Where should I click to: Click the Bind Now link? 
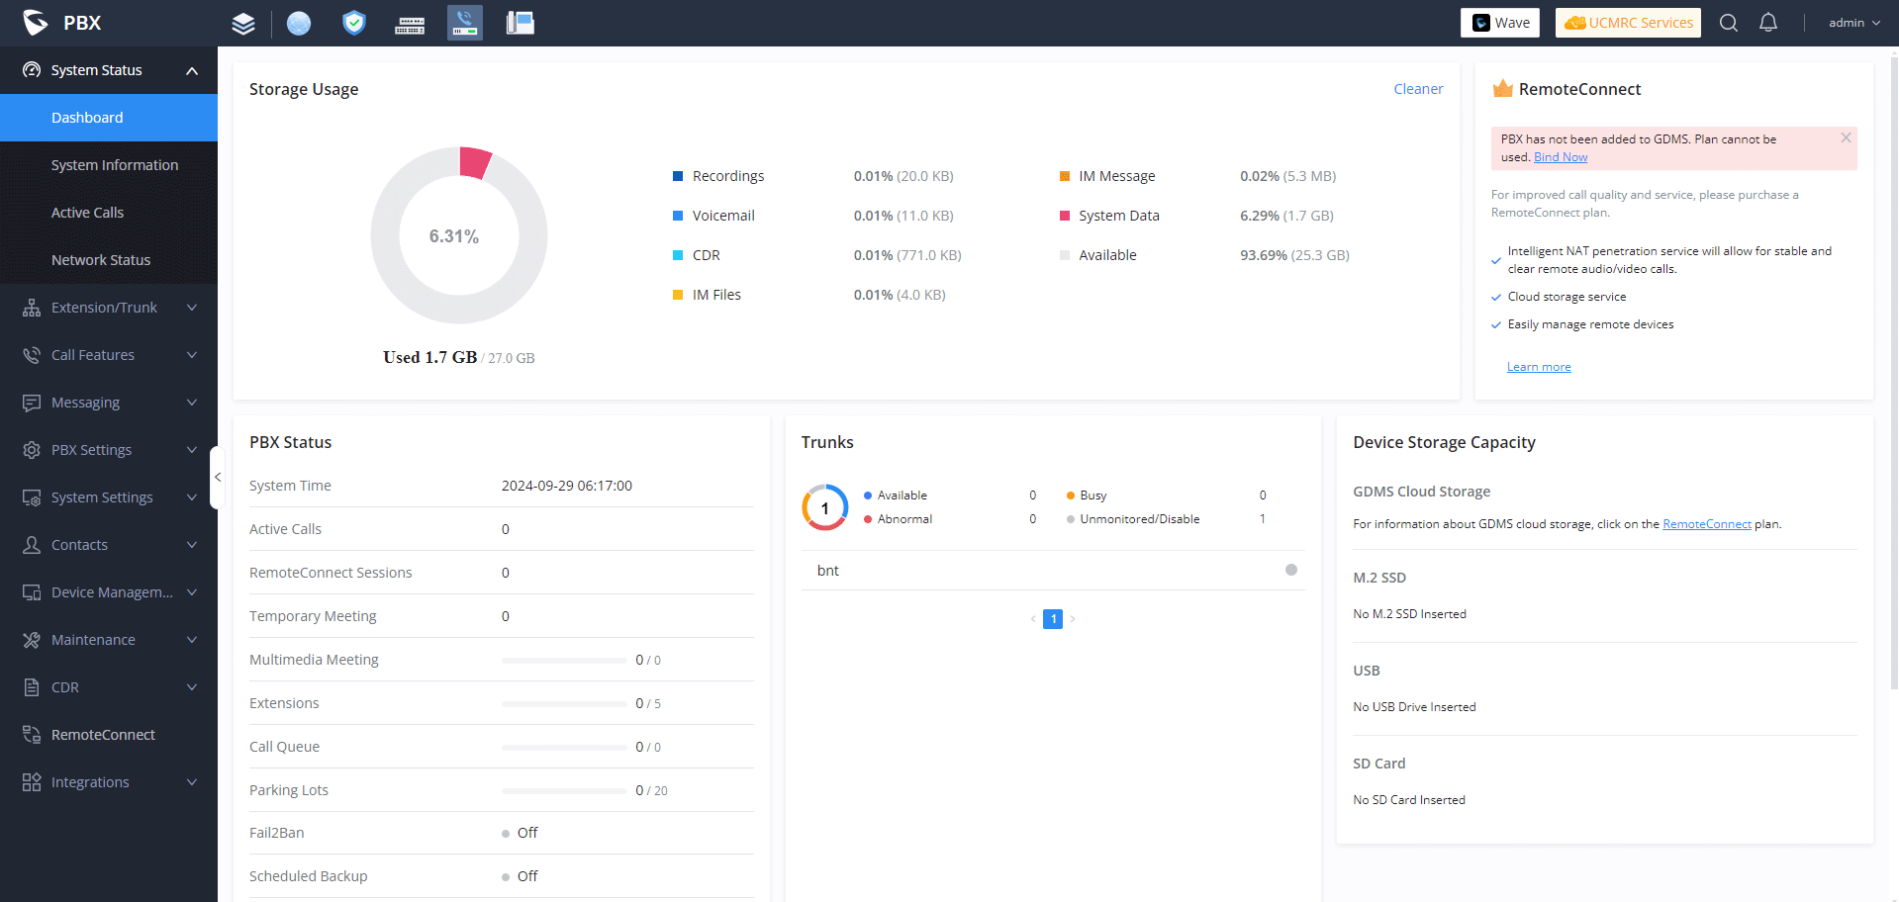(1561, 157)
